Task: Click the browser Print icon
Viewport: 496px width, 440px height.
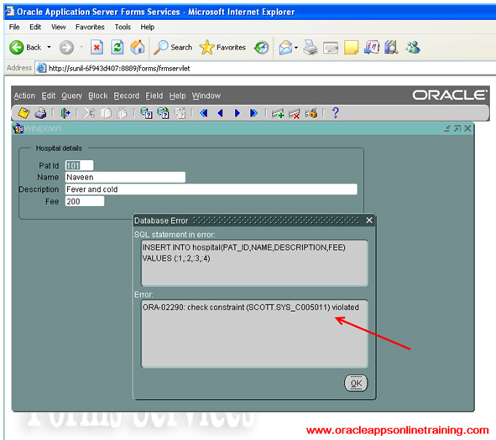Action: 311,48
